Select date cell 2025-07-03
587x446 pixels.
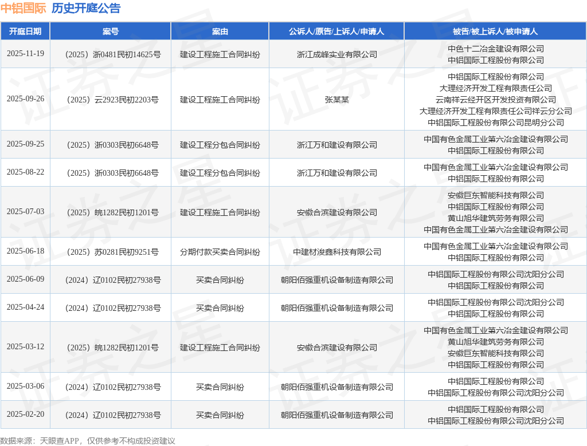coord(25,212)
